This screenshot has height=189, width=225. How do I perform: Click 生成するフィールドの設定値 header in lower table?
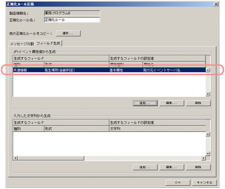[x=158, y=123]
